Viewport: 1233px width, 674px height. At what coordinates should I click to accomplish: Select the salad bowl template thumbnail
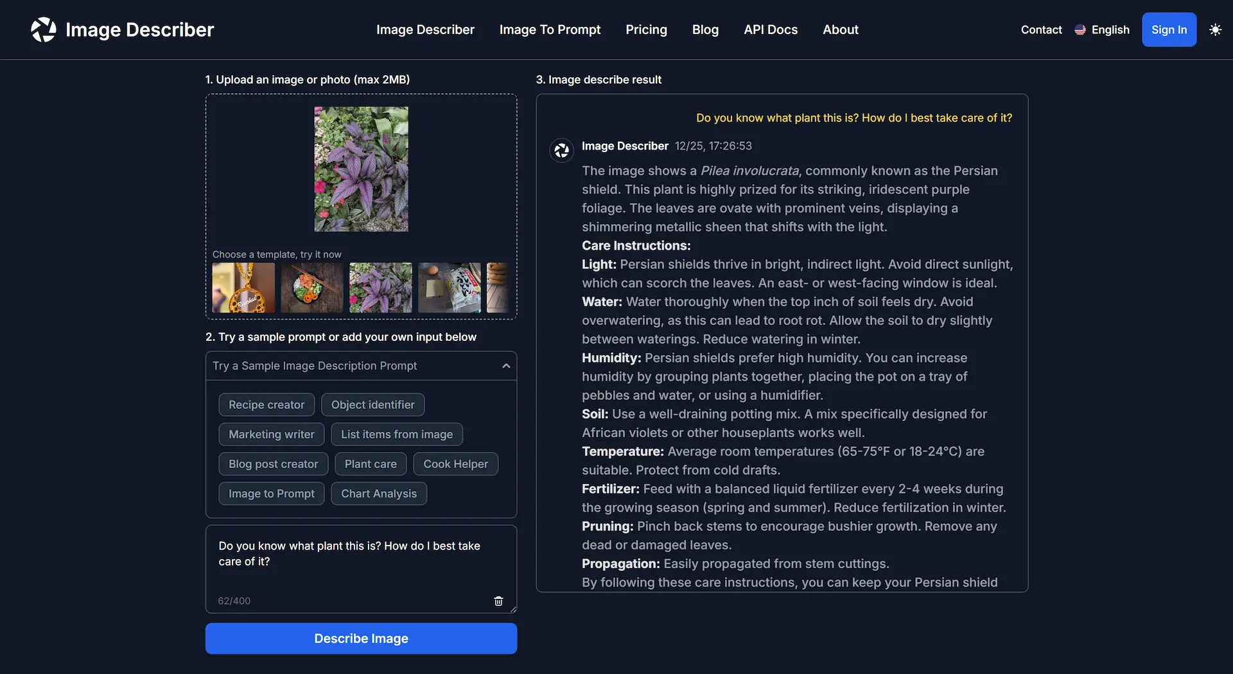(x=312, y=288)
